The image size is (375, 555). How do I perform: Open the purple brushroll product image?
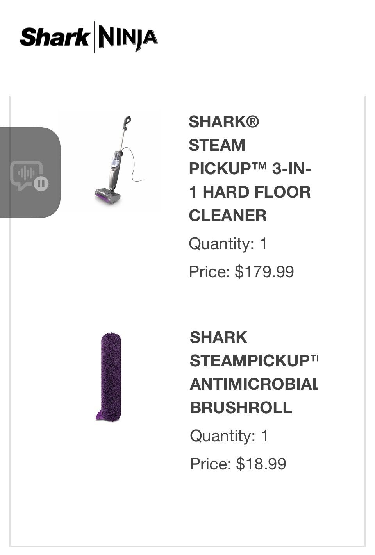point(109,376)
